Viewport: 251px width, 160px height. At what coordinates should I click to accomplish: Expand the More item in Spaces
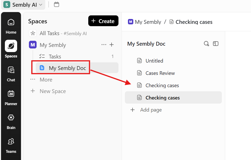tap(46, 80)
